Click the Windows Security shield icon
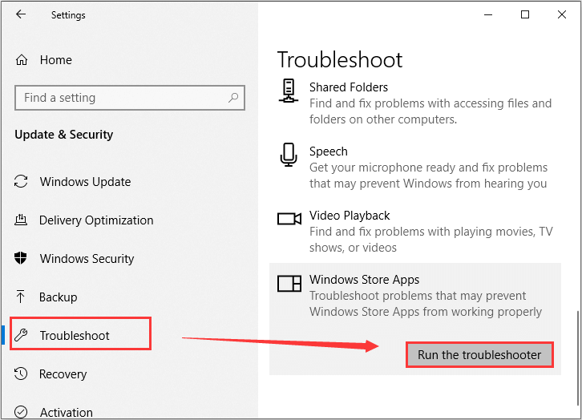The image size is (582, 420). (x=21, y=258)
